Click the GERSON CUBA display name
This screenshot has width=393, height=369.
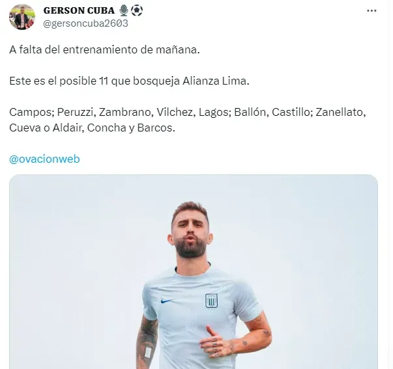[x=79, y=10]
